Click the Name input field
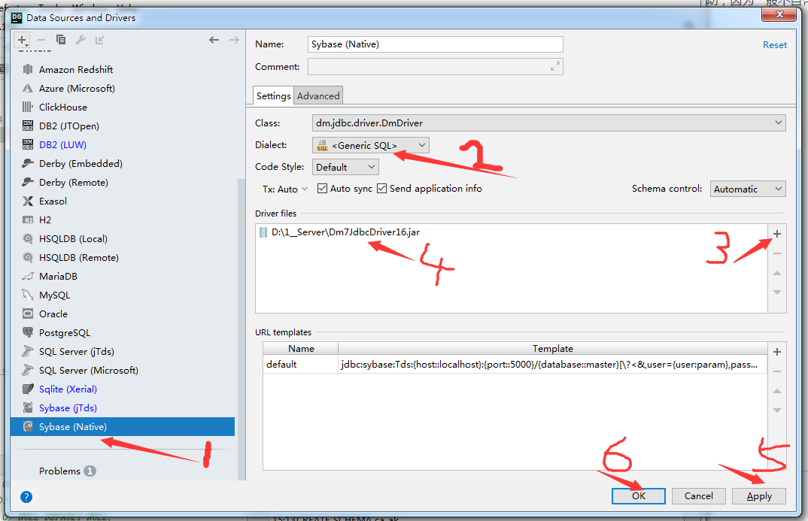The image size is (808, 521). (x=436, y=44)
